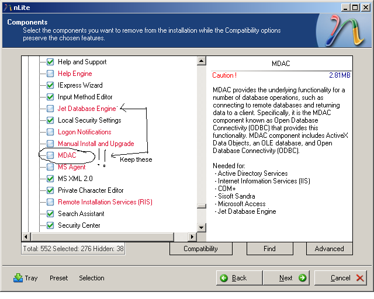Select the MS XML 2.0 item
This screenshot has width=374, height=299.
[x=75, y=179]
